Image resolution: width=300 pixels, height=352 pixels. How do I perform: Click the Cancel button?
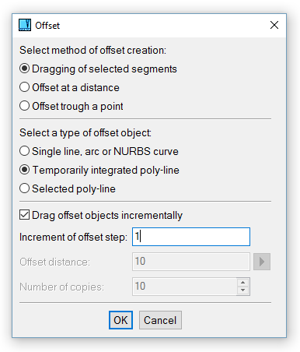point(160,320)
